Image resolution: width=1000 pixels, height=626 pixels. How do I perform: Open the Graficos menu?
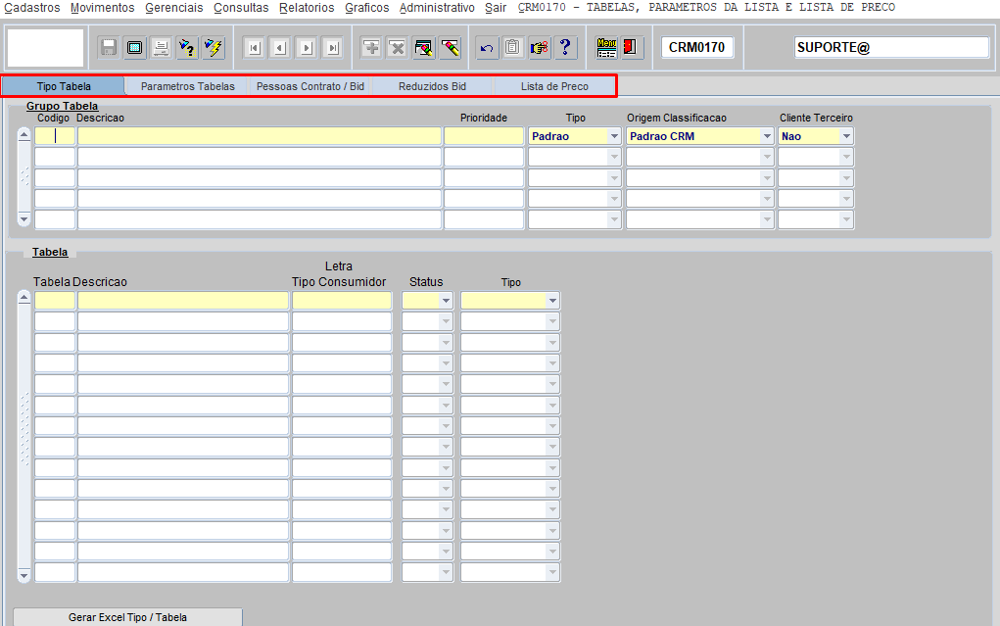click(x=367, y=8)
